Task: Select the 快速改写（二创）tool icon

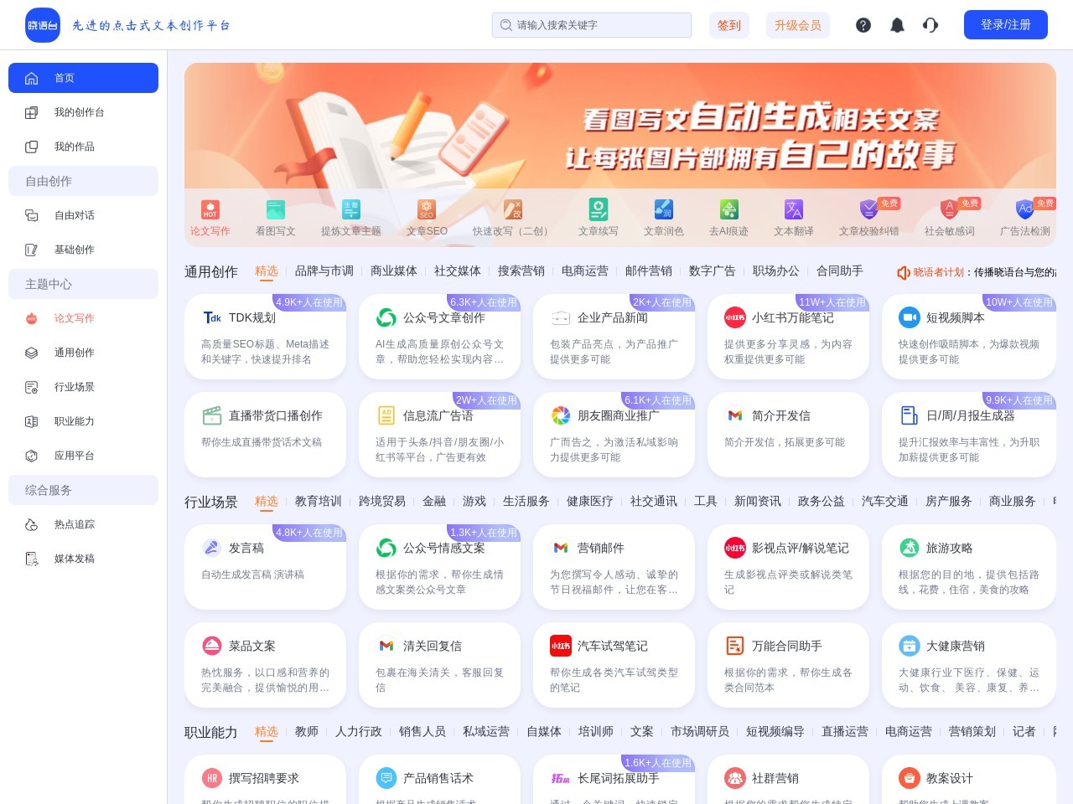Action: point(513,209)
